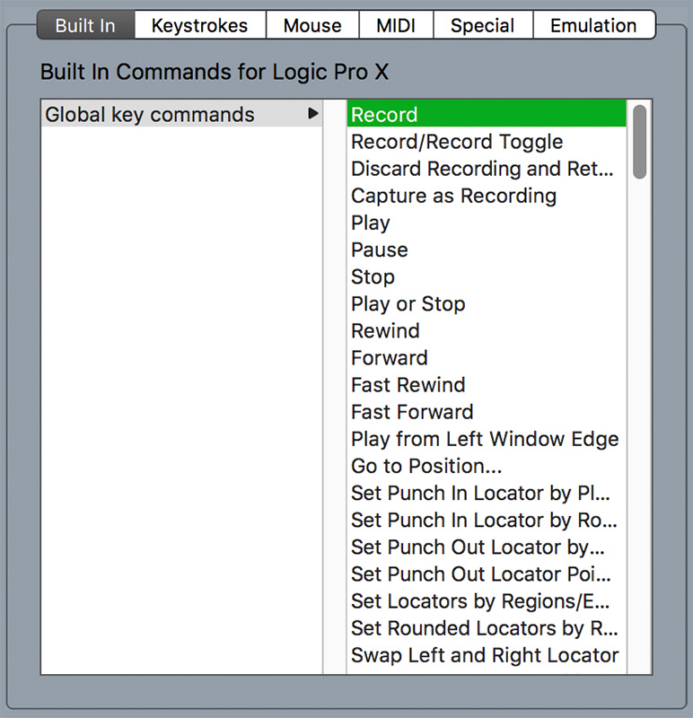Pick Play from Left Window Edge
The width and height of the screenshot is (693, 718).
click(487, 439)
